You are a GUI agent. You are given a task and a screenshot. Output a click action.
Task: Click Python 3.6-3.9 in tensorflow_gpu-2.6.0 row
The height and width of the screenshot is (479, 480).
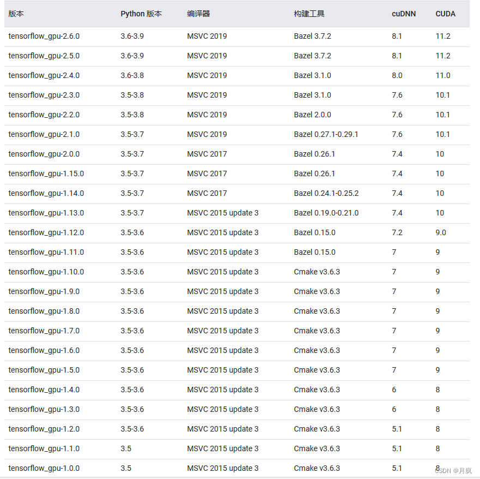[132, 36]
